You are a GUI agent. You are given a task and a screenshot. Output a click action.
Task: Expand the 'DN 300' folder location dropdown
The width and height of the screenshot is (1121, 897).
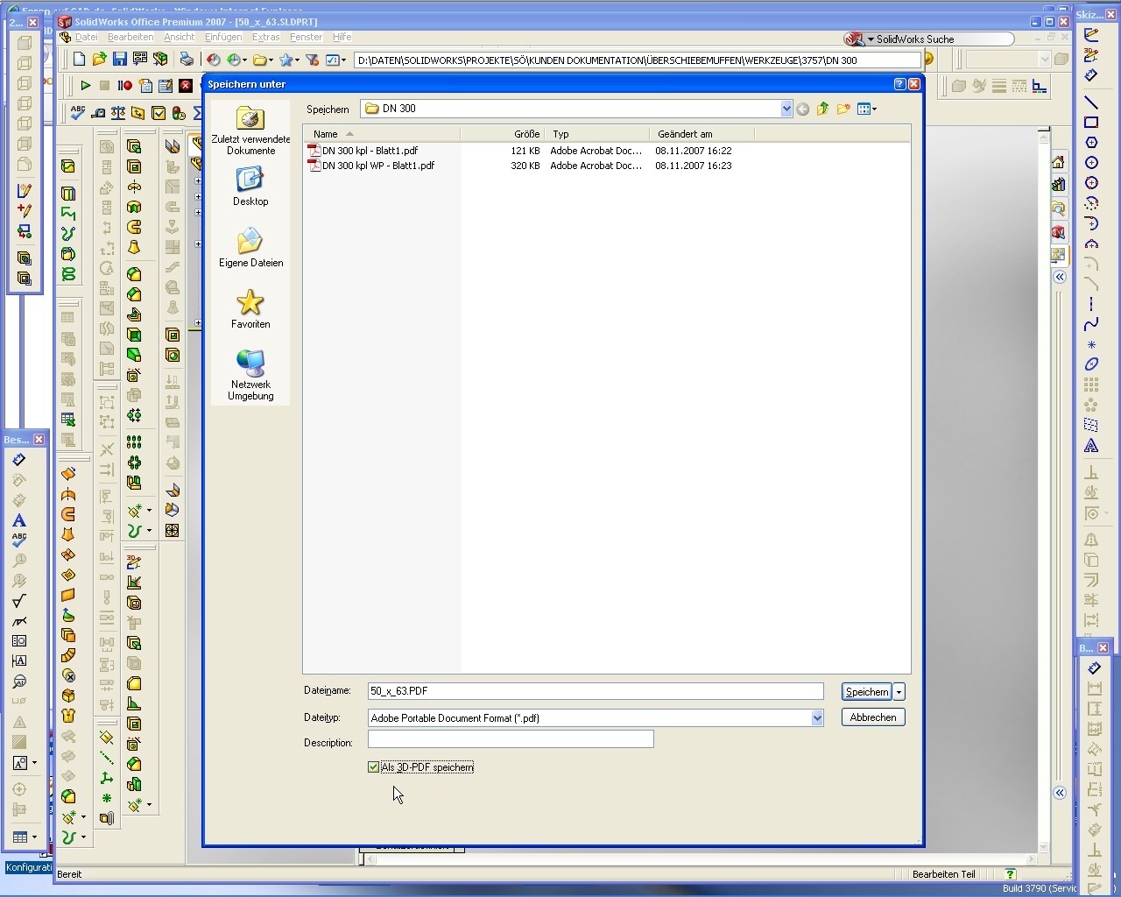click(x=786, y=109)
